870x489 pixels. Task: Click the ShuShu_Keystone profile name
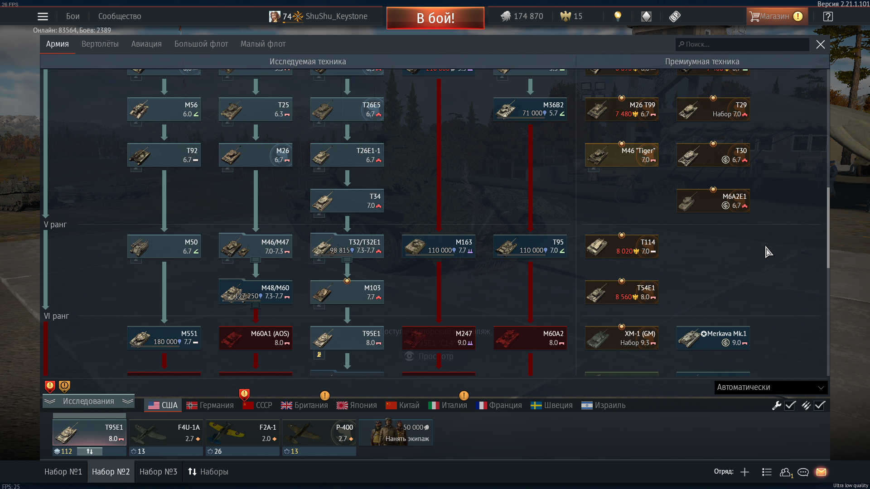[x=336, y=16]
